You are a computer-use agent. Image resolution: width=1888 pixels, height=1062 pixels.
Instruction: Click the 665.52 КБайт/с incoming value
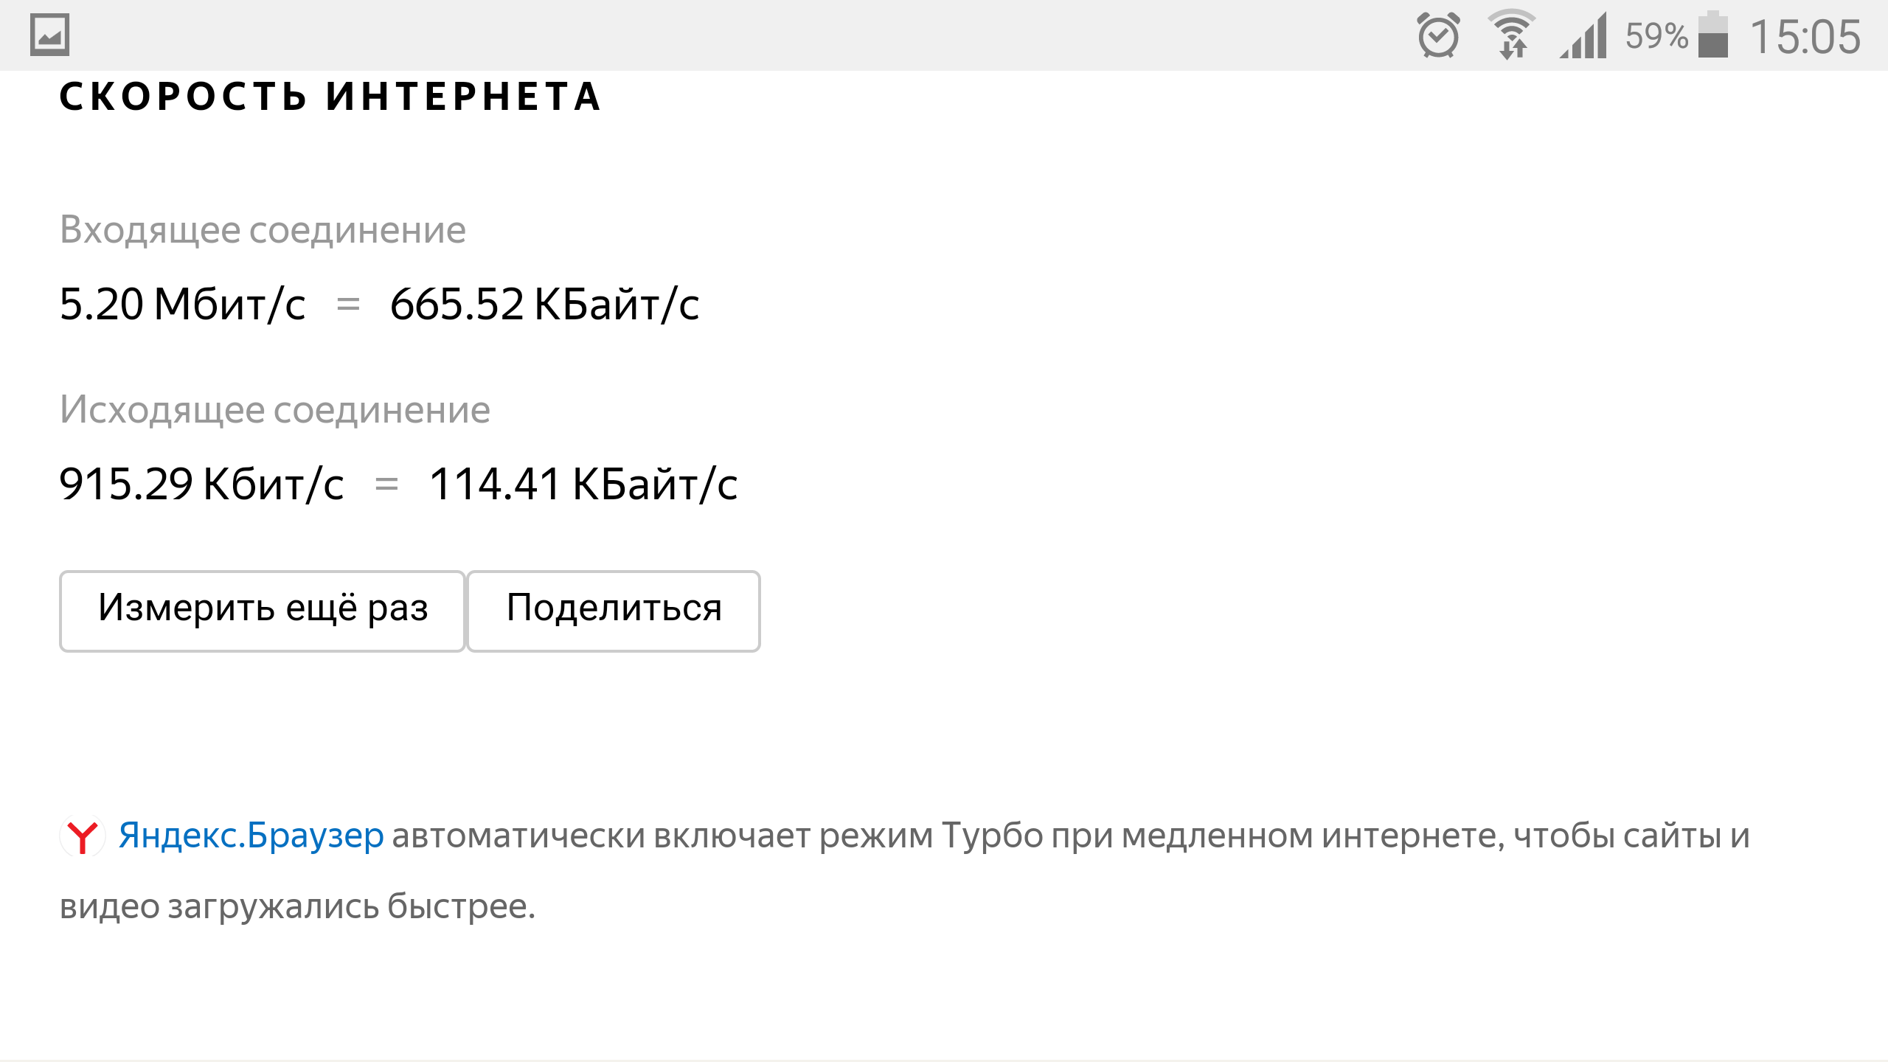pos(544,304)
